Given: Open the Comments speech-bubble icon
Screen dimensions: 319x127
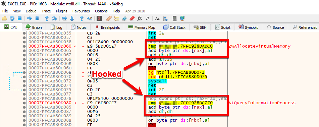Looking at the screenshot, I should point(117,18).
